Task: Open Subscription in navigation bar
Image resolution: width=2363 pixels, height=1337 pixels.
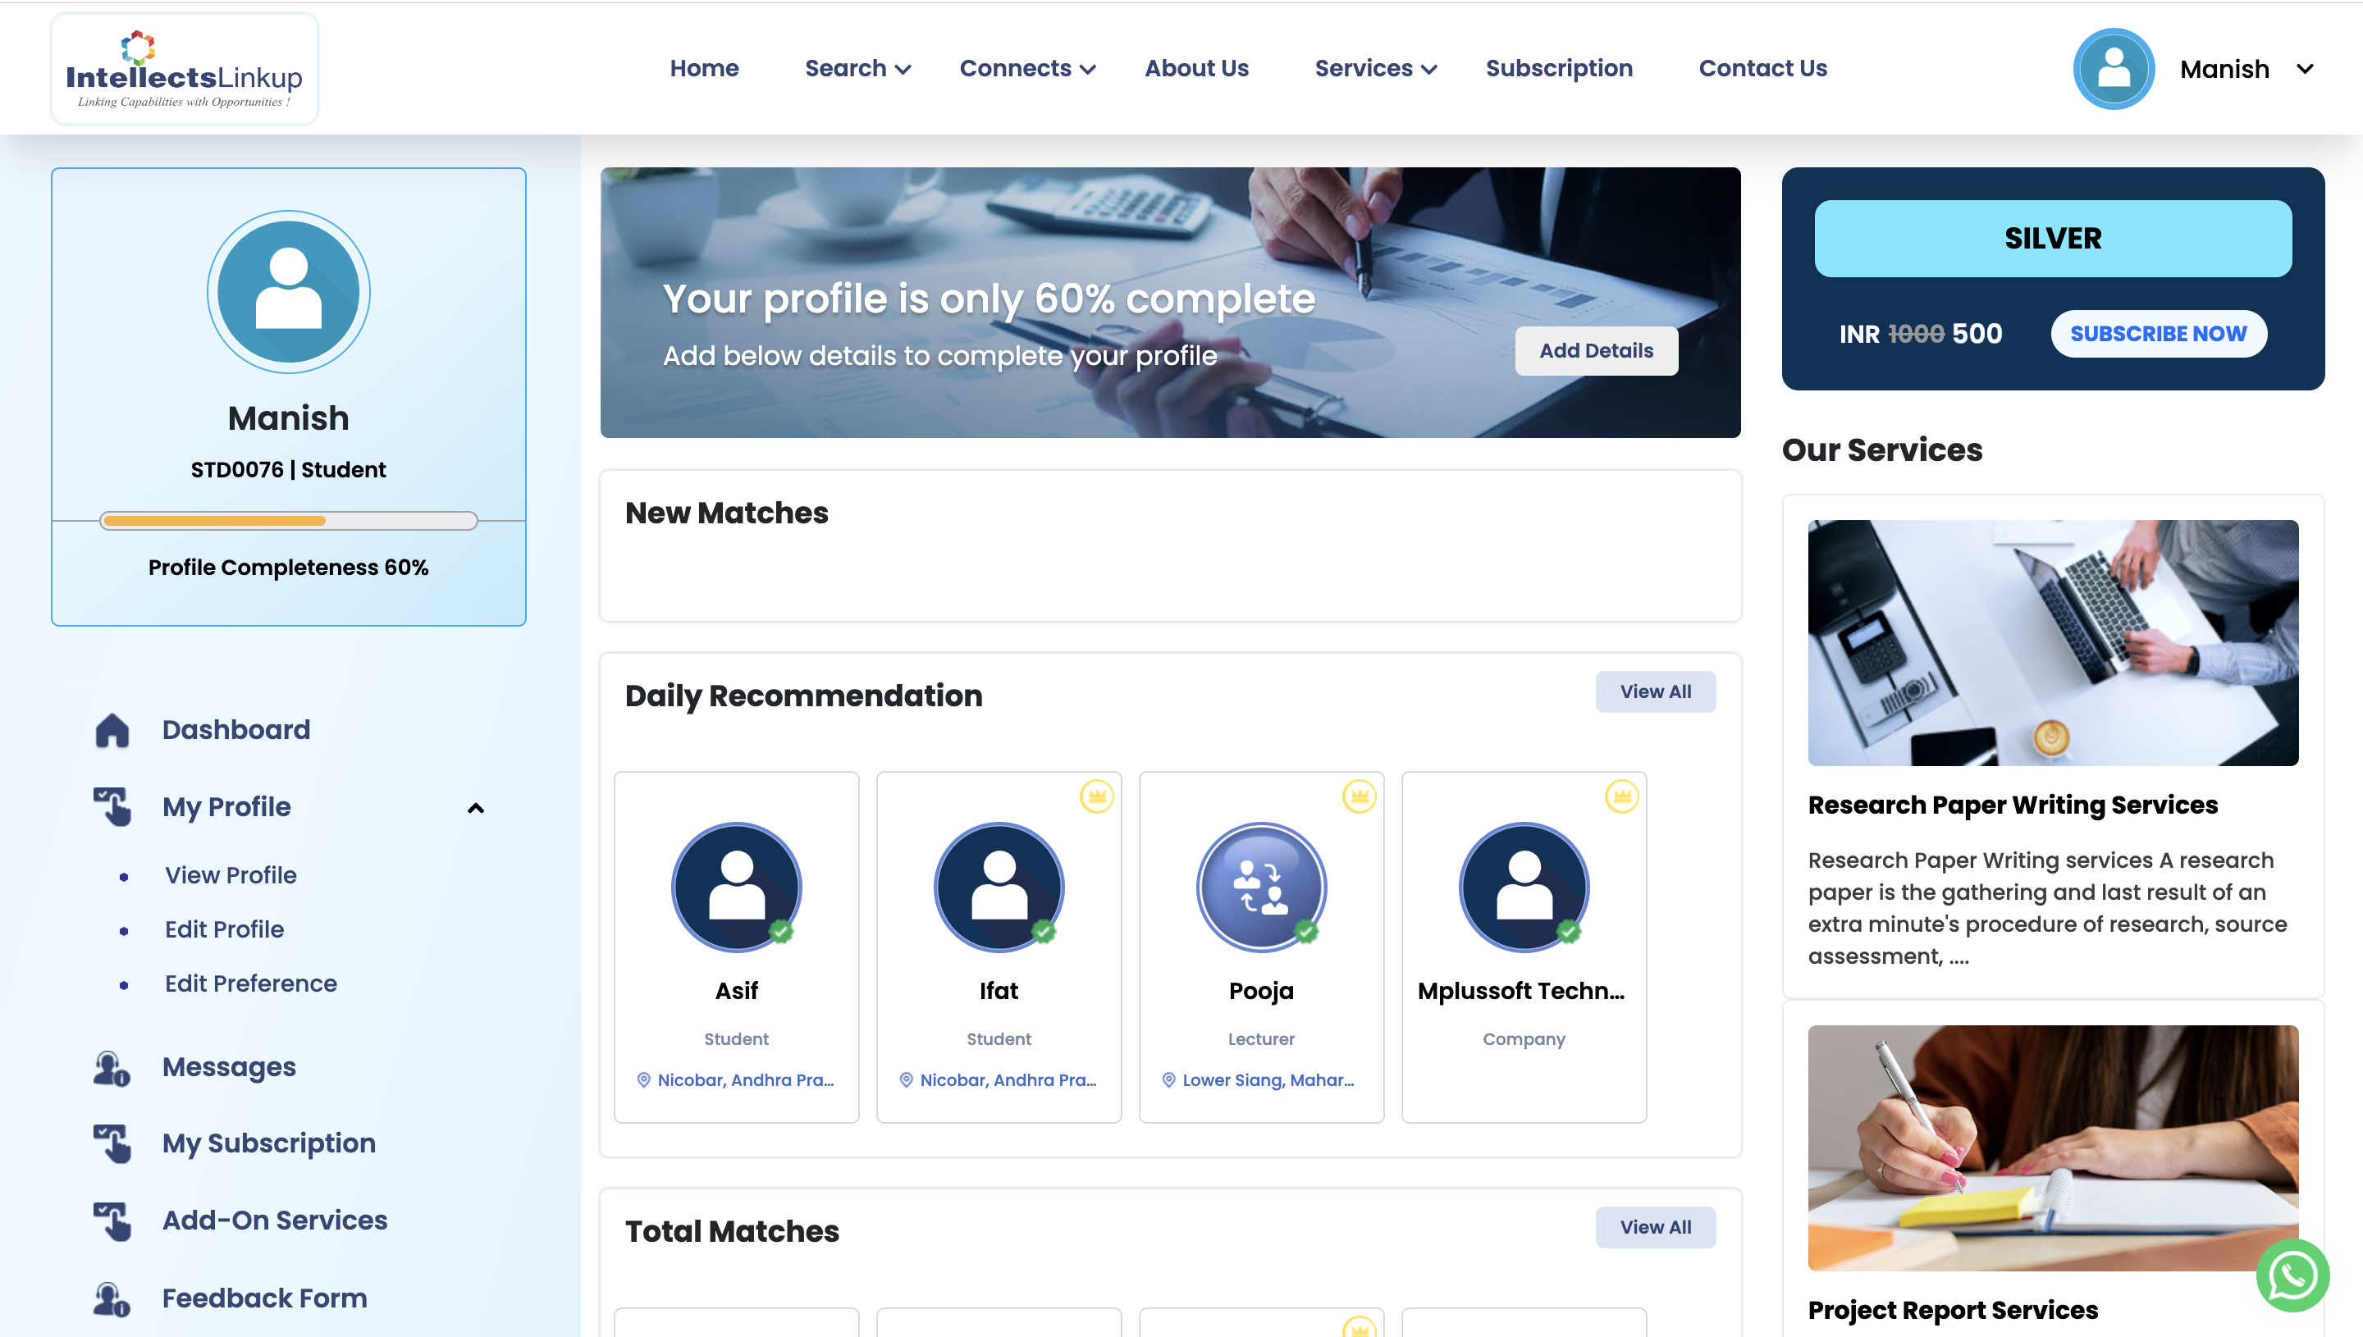Action: (1560, 69)
